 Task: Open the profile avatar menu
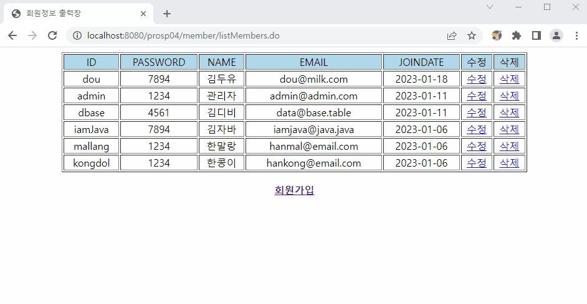pos(556,35)
